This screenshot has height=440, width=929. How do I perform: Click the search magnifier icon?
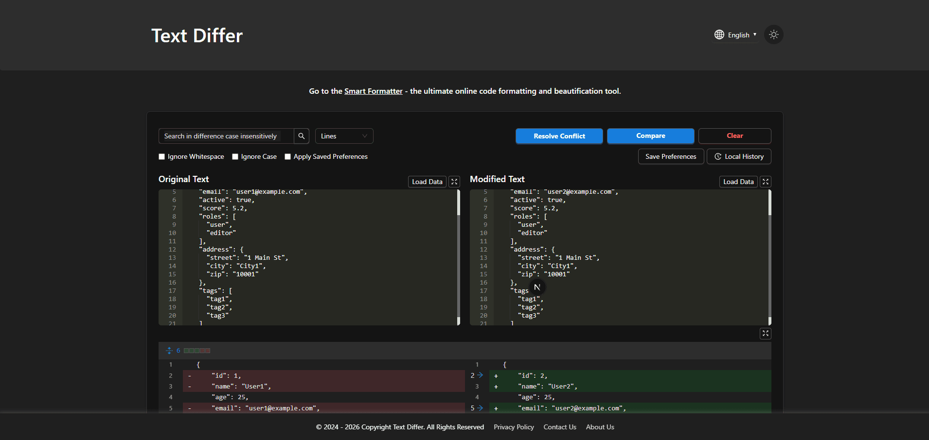point(302,136)
